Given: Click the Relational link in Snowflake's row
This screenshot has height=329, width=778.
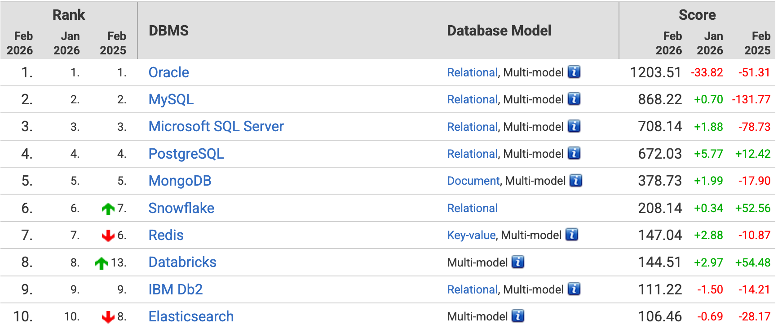Looking at the screenshot, I should 472,208.
